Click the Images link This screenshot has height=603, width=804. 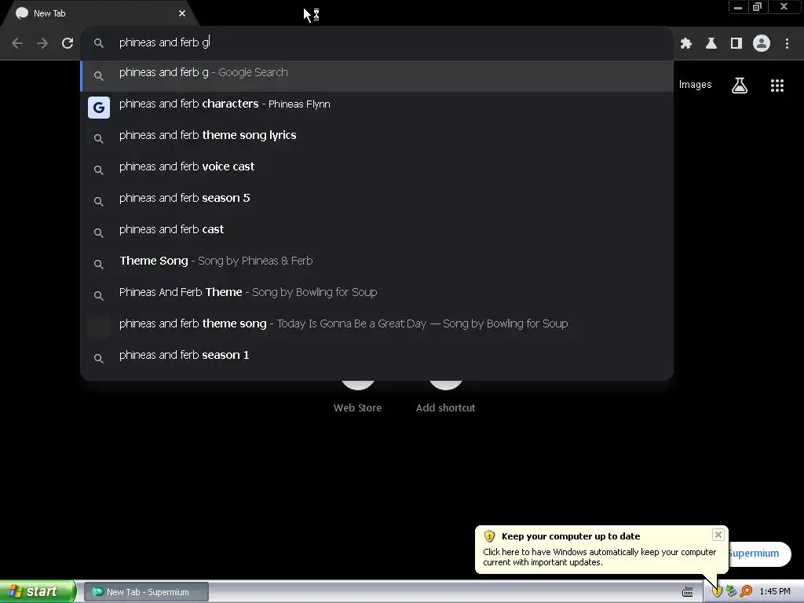pos(696,85)
